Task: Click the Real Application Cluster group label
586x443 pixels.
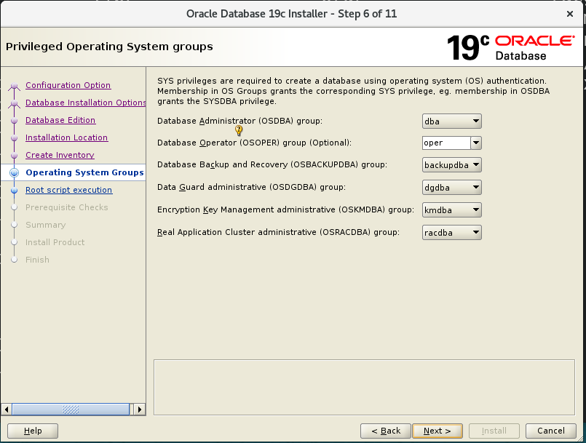Action: (278, 232)
